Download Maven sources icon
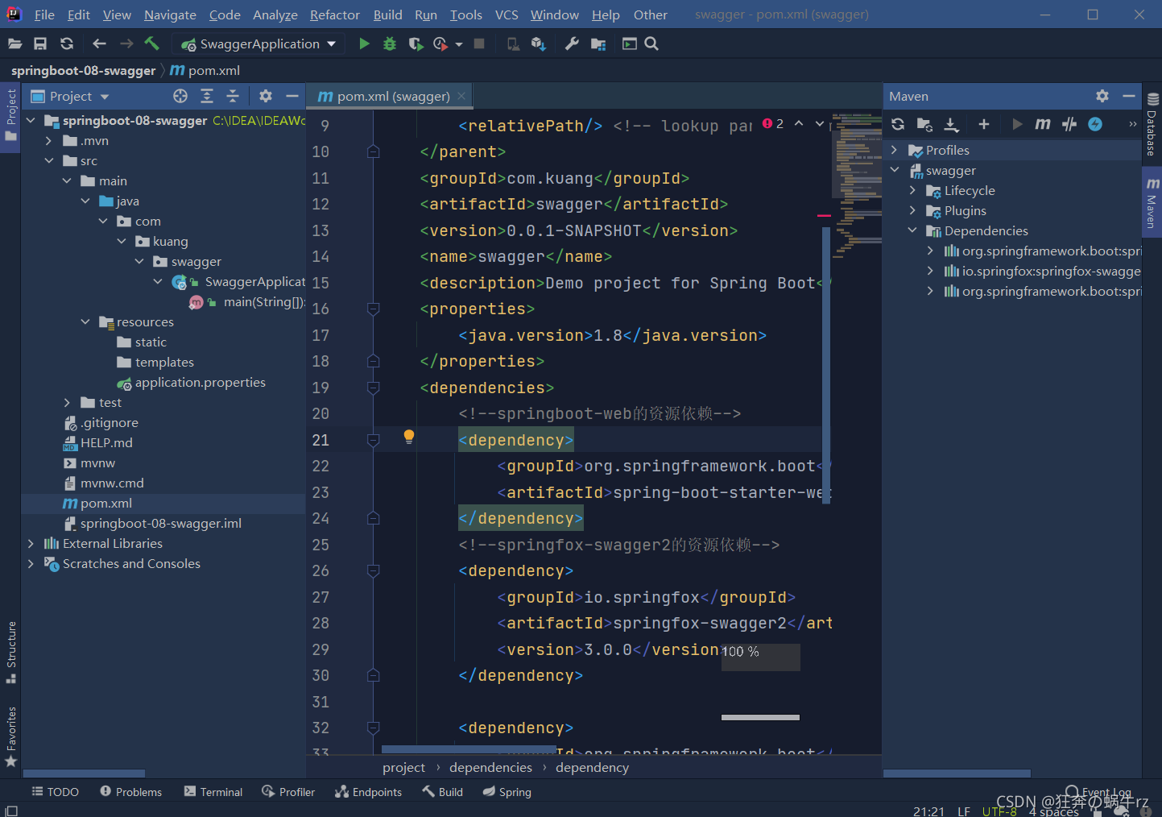 (x=951, y=124)
